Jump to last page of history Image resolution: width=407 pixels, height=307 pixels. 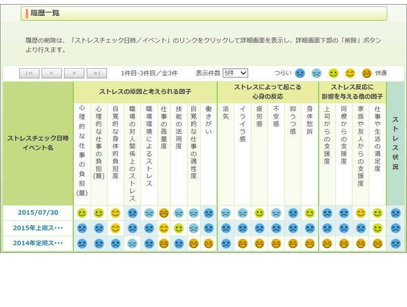tap(97, 73)
